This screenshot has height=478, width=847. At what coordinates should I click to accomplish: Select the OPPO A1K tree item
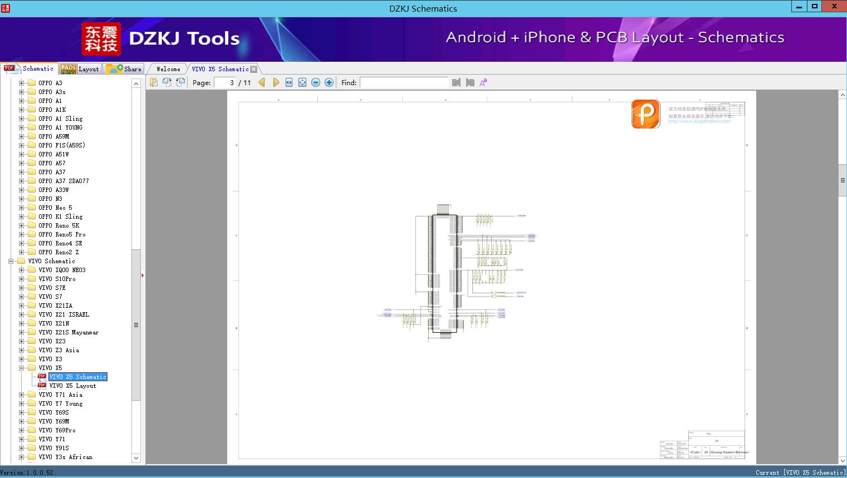(x=52, y=110)
